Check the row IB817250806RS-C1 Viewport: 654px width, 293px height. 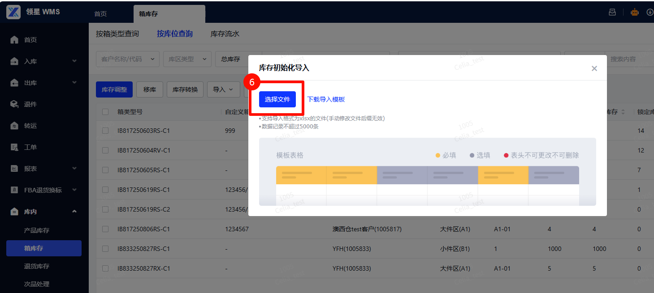105,229
